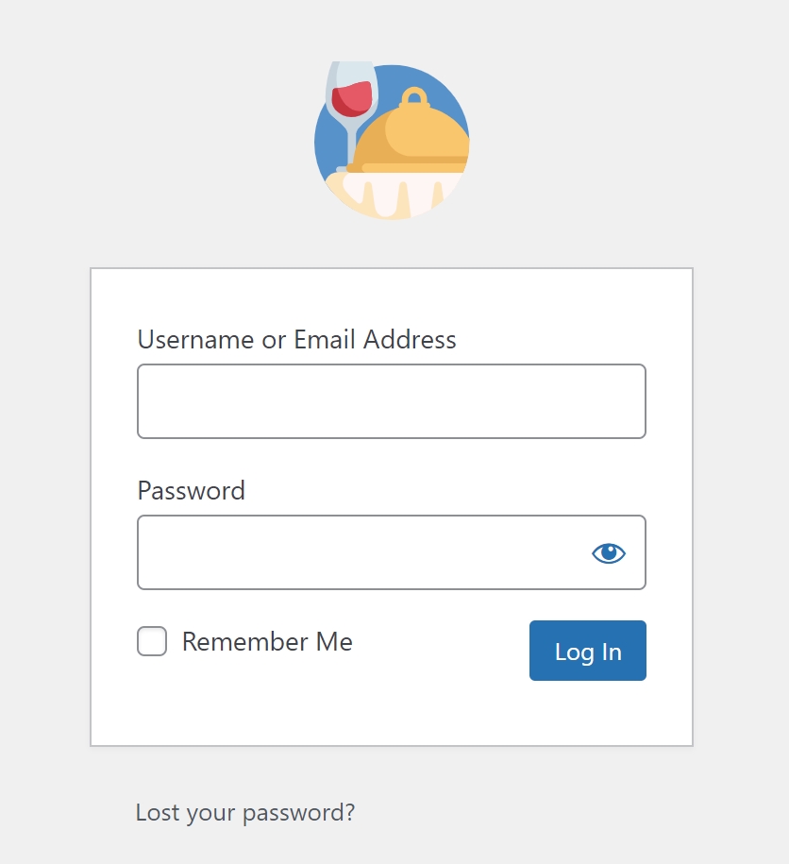Click the Username or Email Address label
This screenshot has width=789, height=864.
[x=296, y=339]
